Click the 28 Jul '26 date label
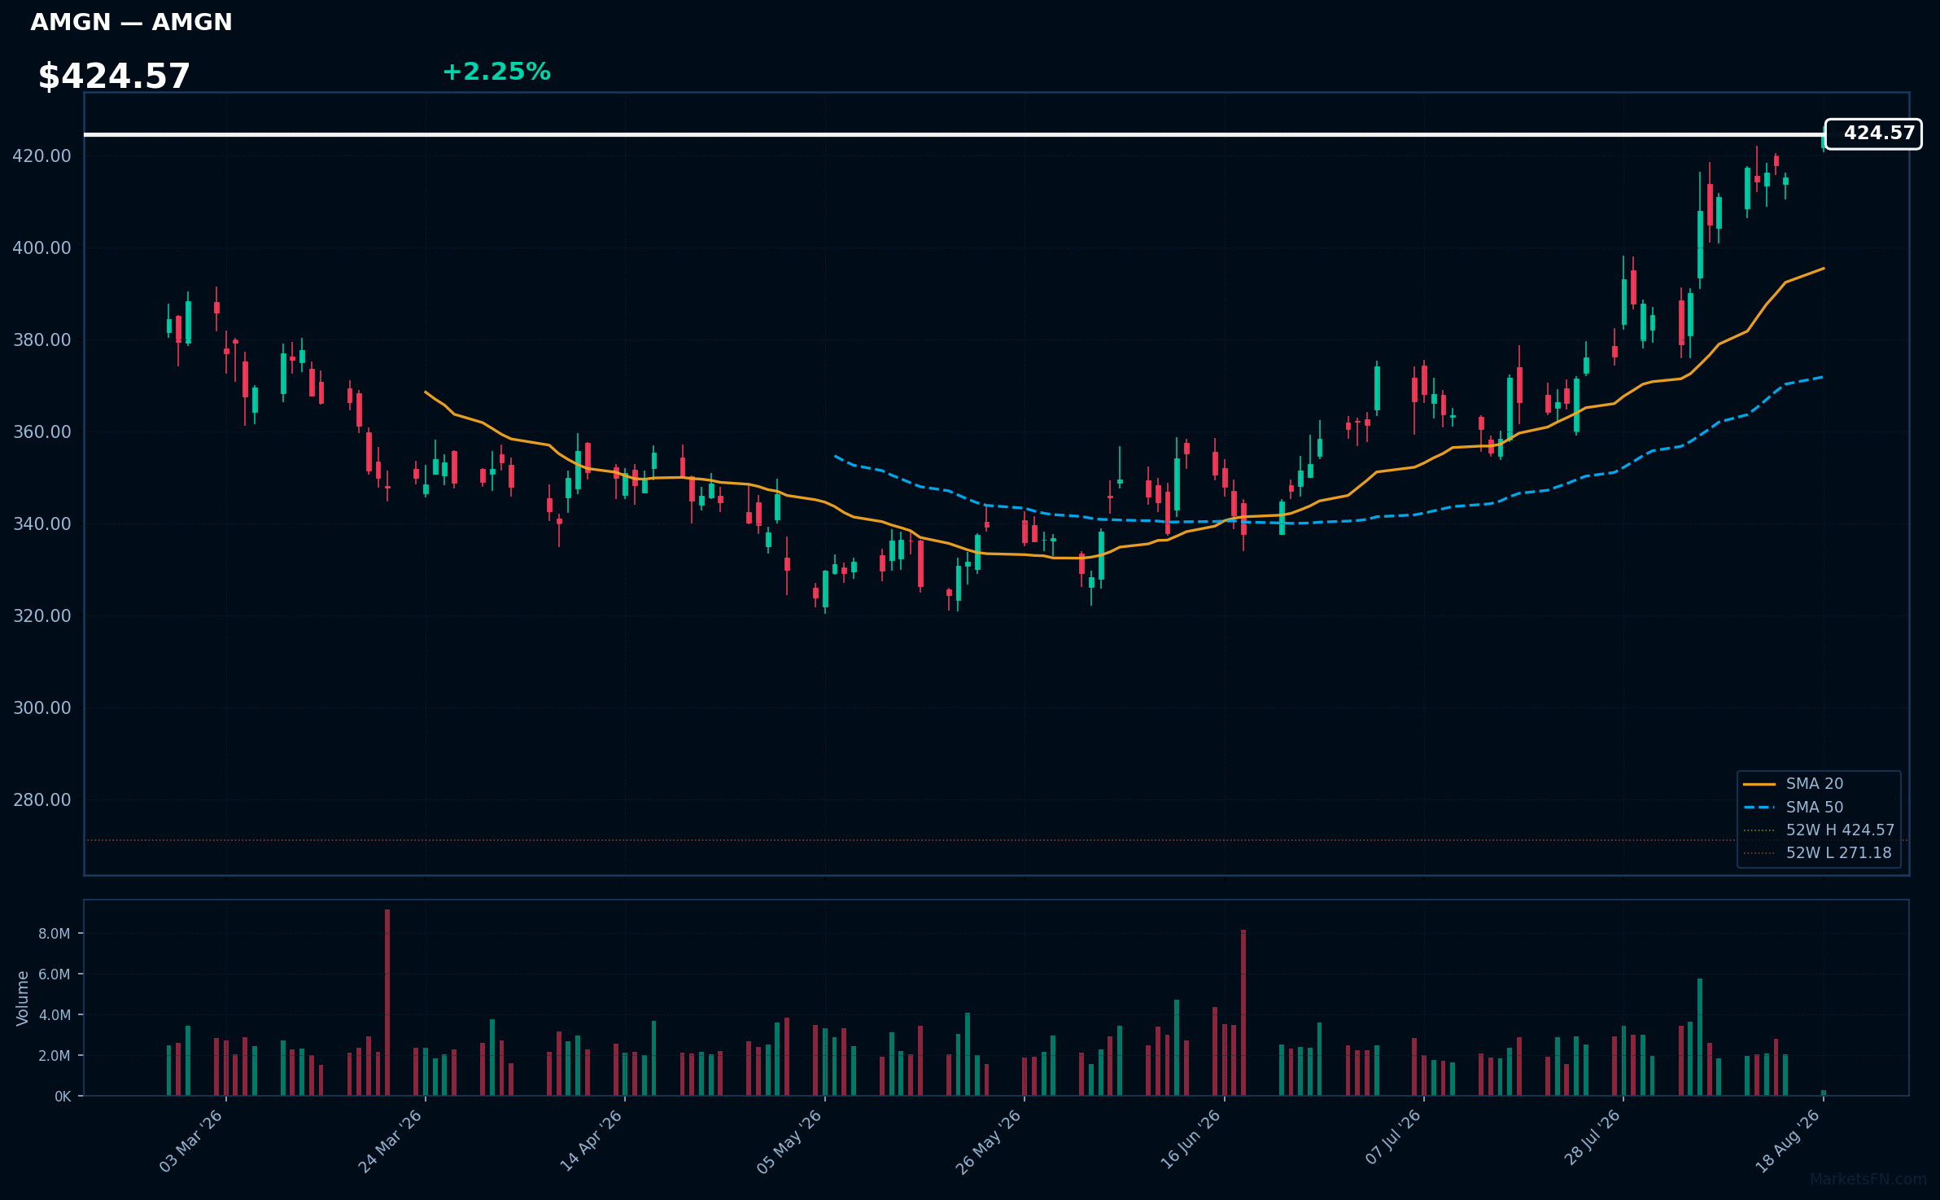The height and width of the screenshot is (1200, 1940). [1592, 1138]
